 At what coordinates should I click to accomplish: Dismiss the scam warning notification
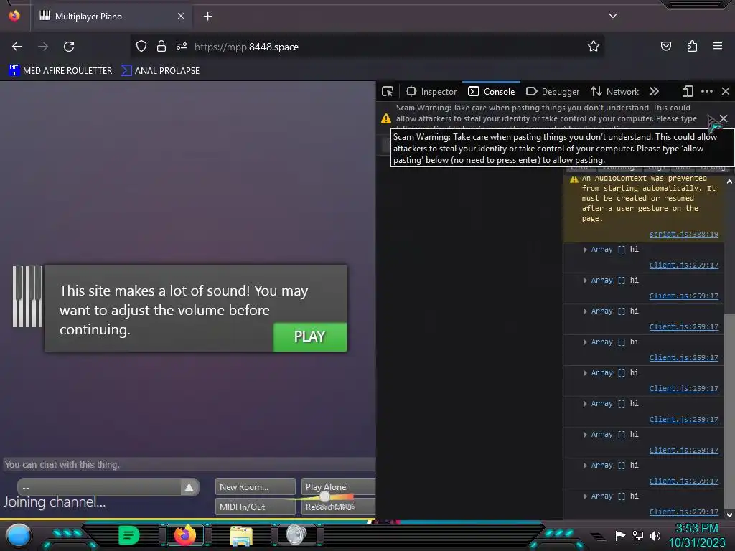(724, 118)
